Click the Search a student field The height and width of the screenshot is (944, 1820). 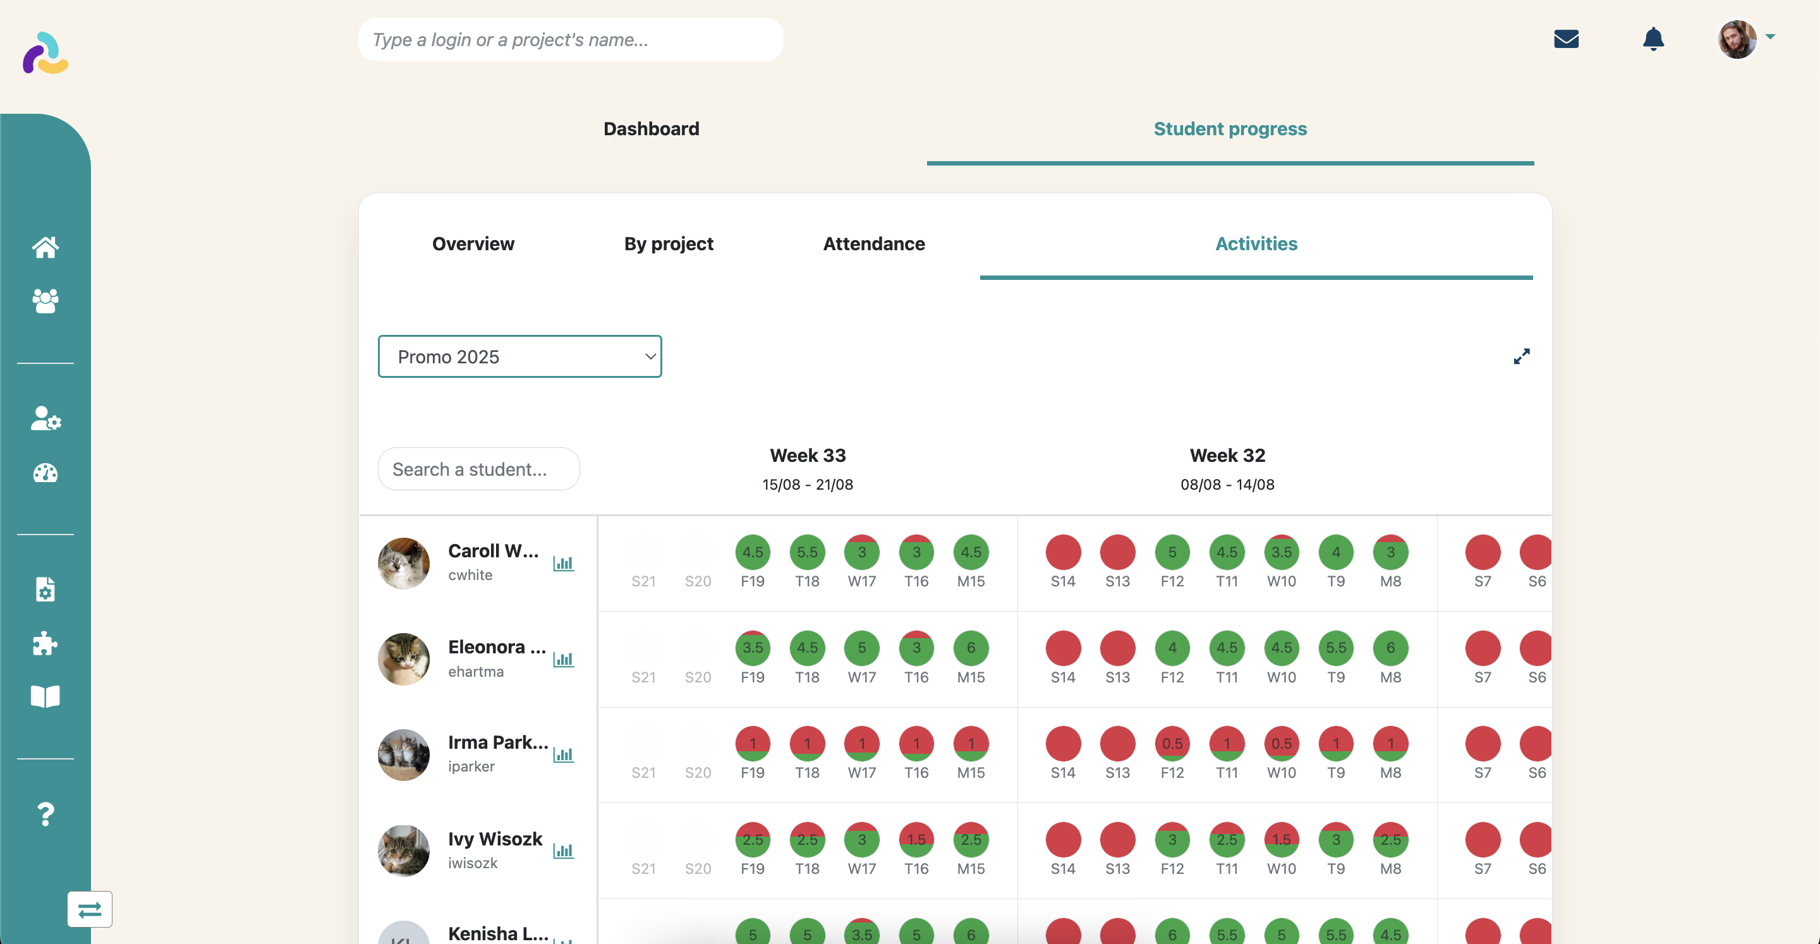pos(479,469)
